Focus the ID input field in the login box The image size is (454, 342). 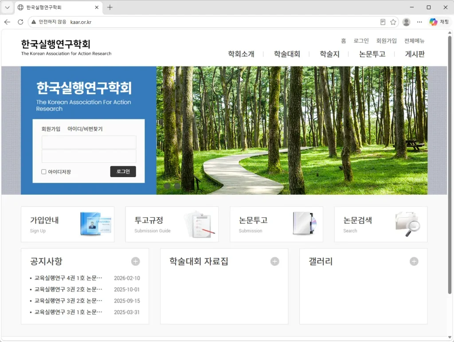tap(89, 142)
